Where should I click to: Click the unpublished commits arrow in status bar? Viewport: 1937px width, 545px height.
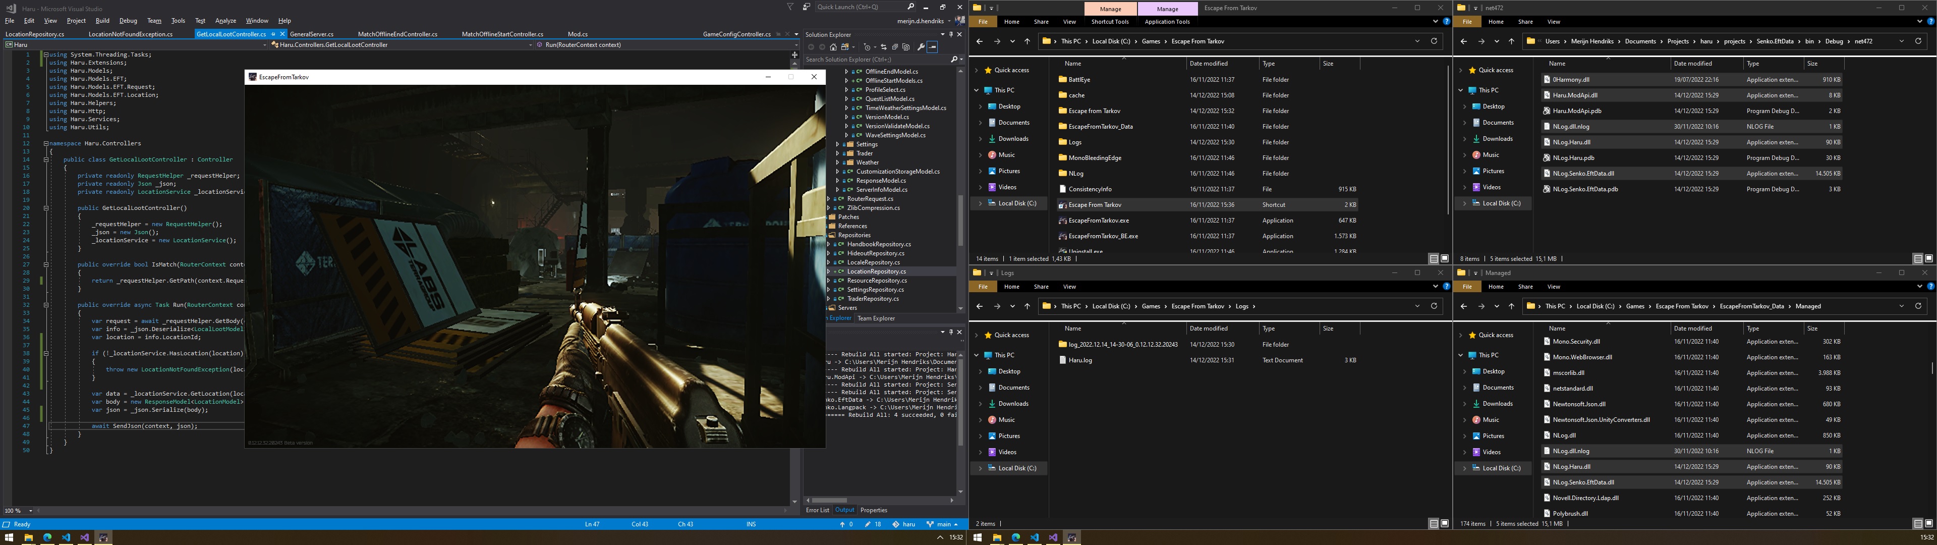847,525
